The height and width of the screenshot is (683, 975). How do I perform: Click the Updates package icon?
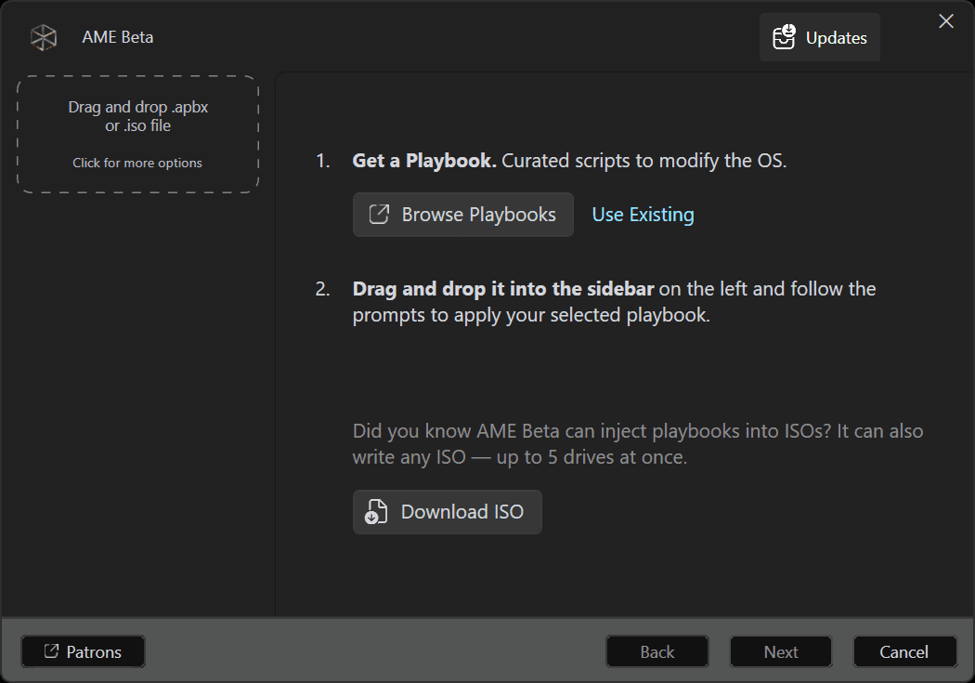[x=784, y=37]
